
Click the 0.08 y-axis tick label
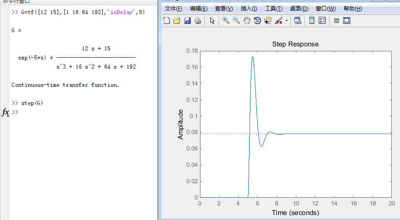(192, 132)
